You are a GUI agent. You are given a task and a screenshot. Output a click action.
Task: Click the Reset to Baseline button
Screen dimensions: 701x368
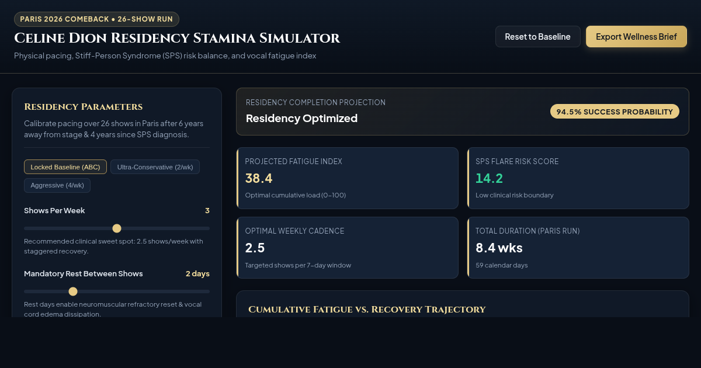pos(537,37)
